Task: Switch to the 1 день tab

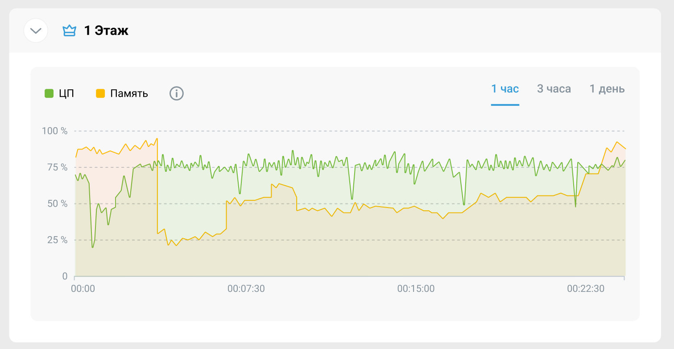Action: coord(607,89)
